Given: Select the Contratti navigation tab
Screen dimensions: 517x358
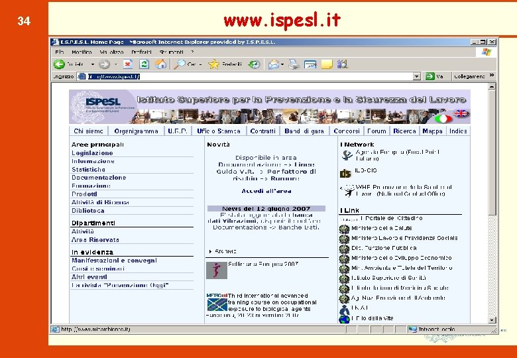Looking at the screenshot, I should coord(262,131).
